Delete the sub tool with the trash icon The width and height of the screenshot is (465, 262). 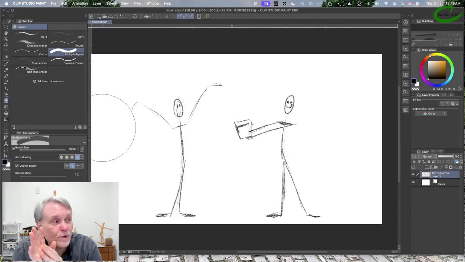point(85,127)
